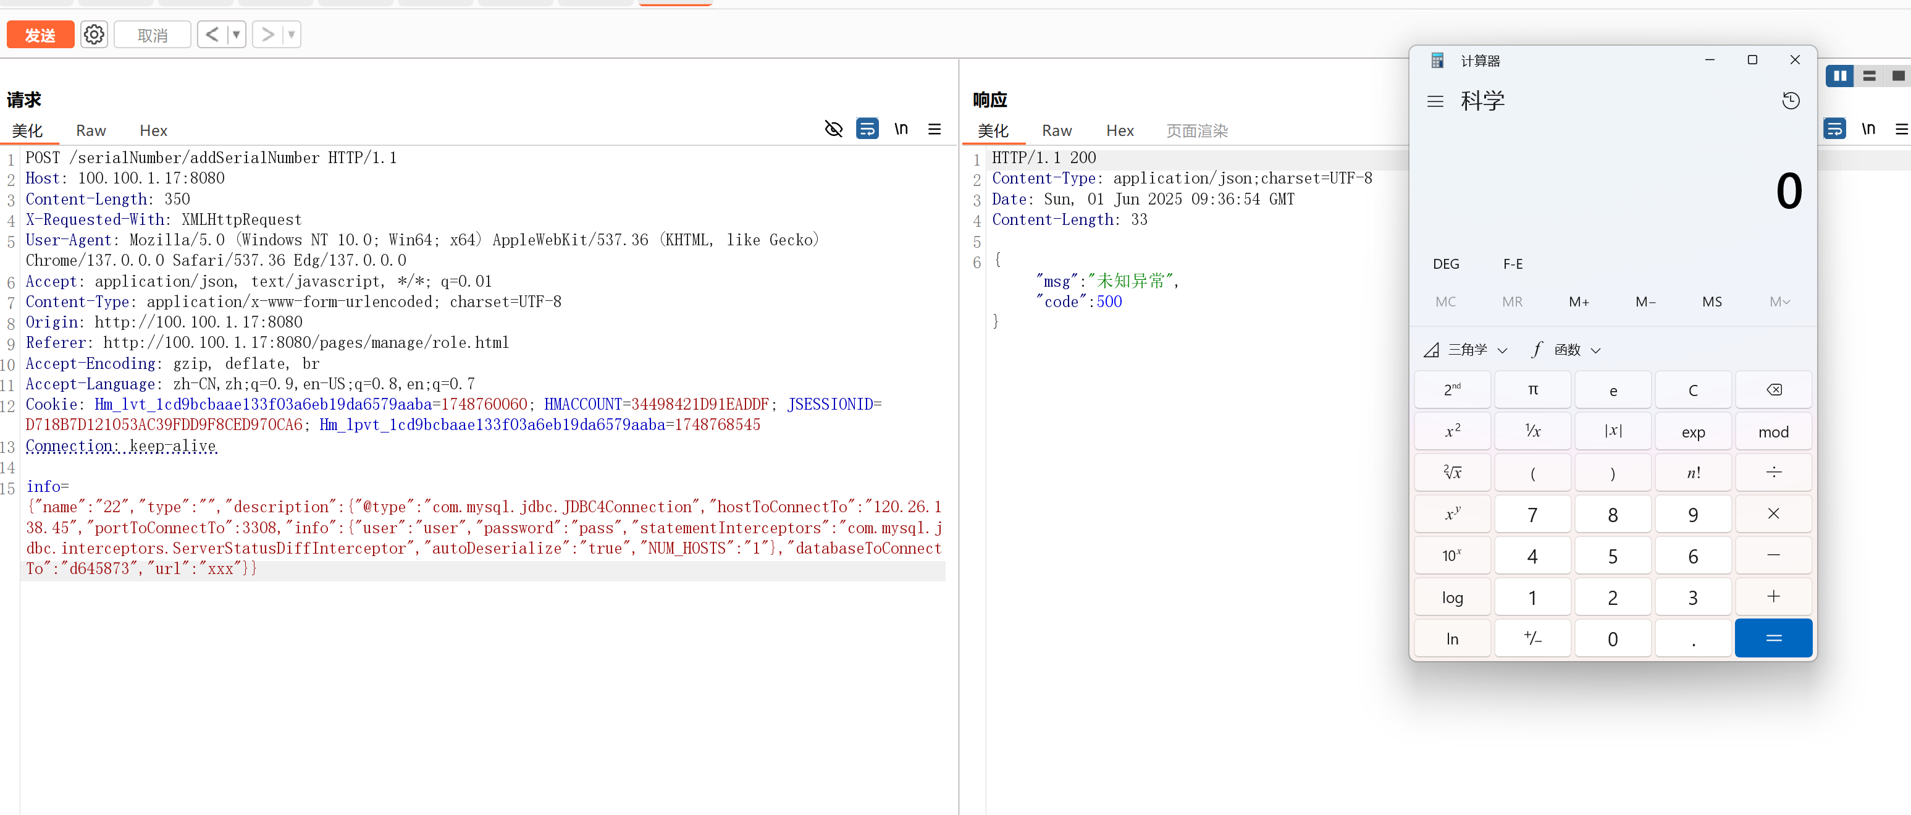Screen dimensions: 1911x815
Task: Click M− memory subtract button
Action: [1645, 302]
